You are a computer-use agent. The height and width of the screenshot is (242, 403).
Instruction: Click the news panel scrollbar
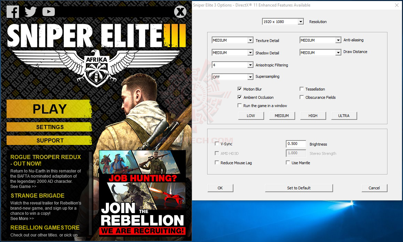coord(90,193)
